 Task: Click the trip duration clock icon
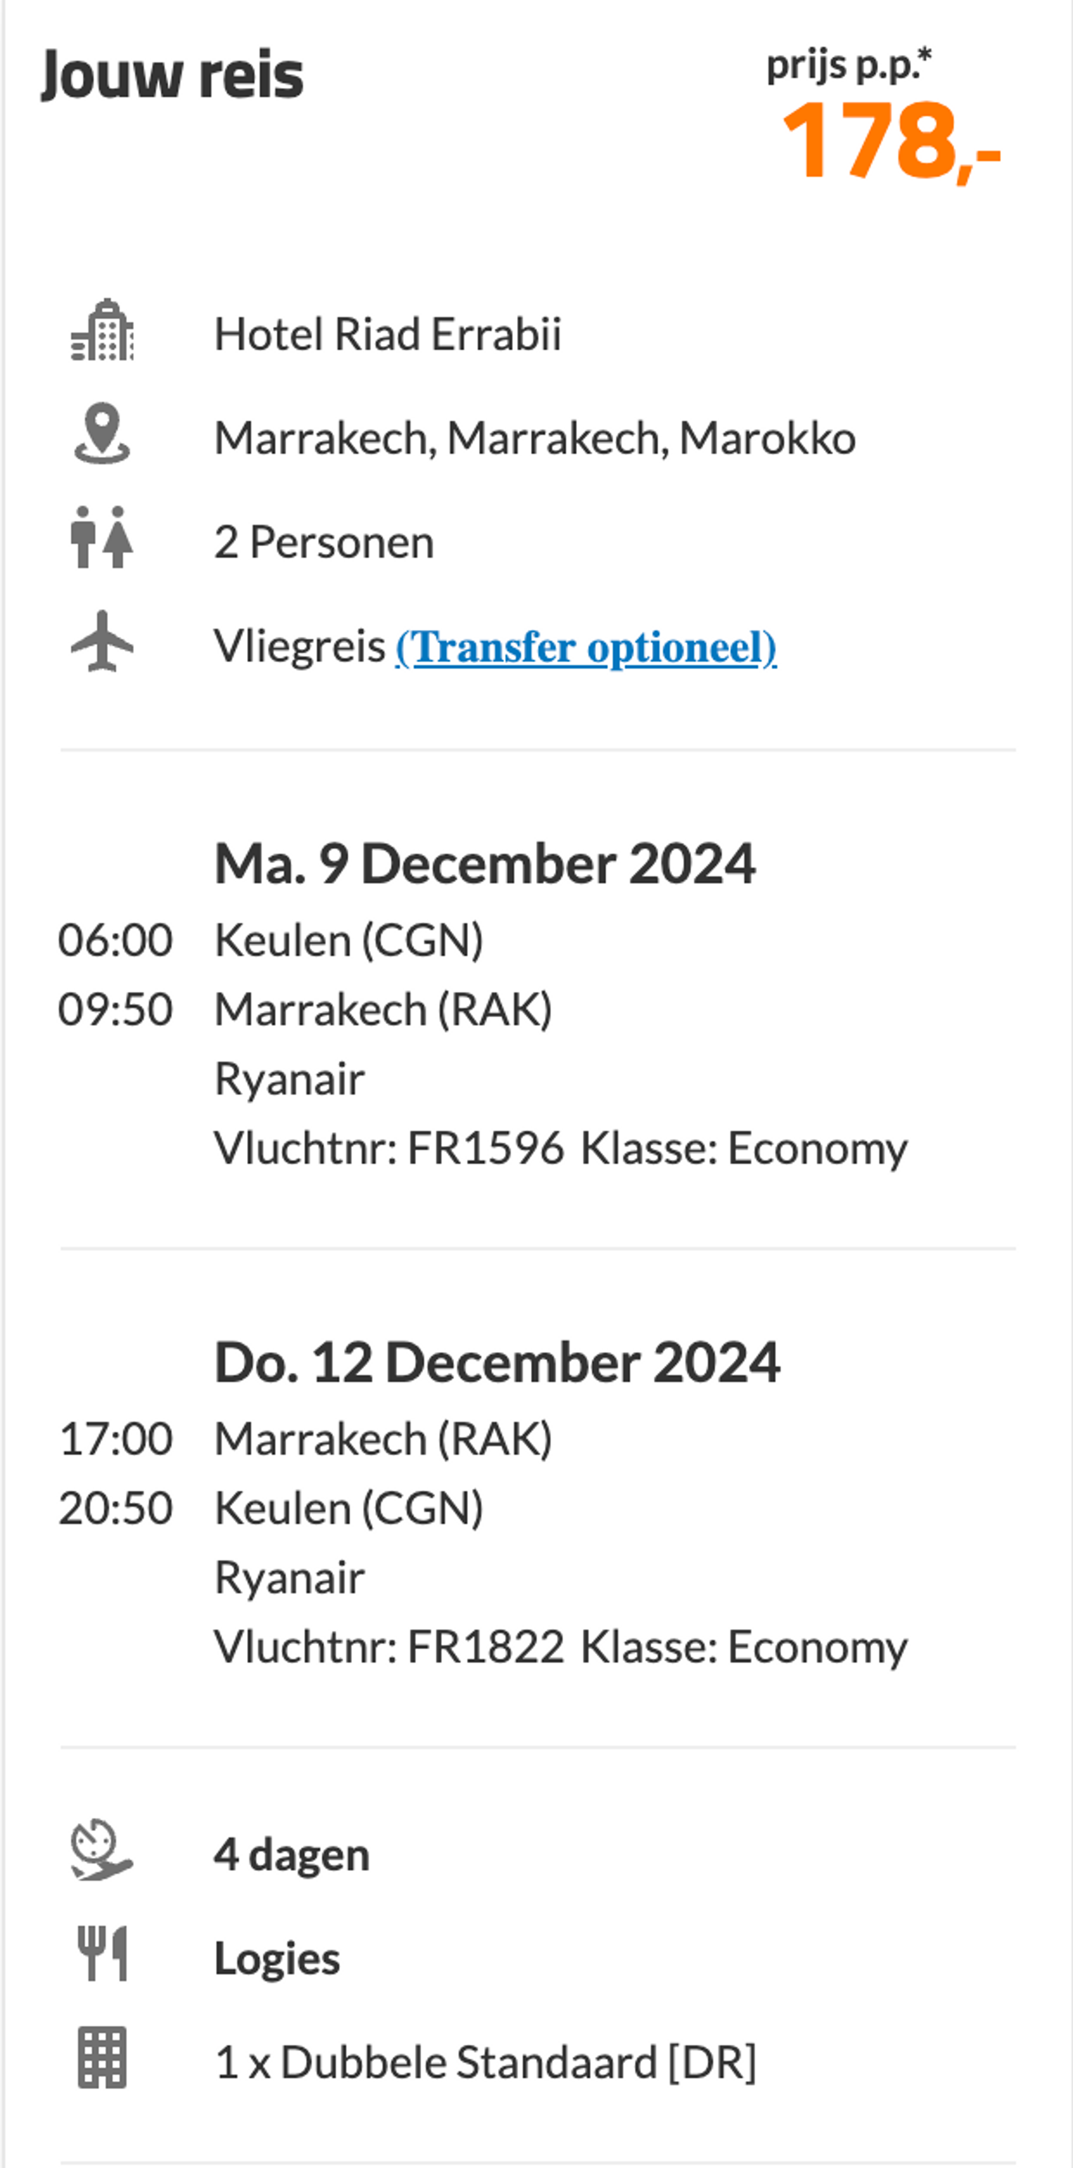click(x=102, y=1851)
